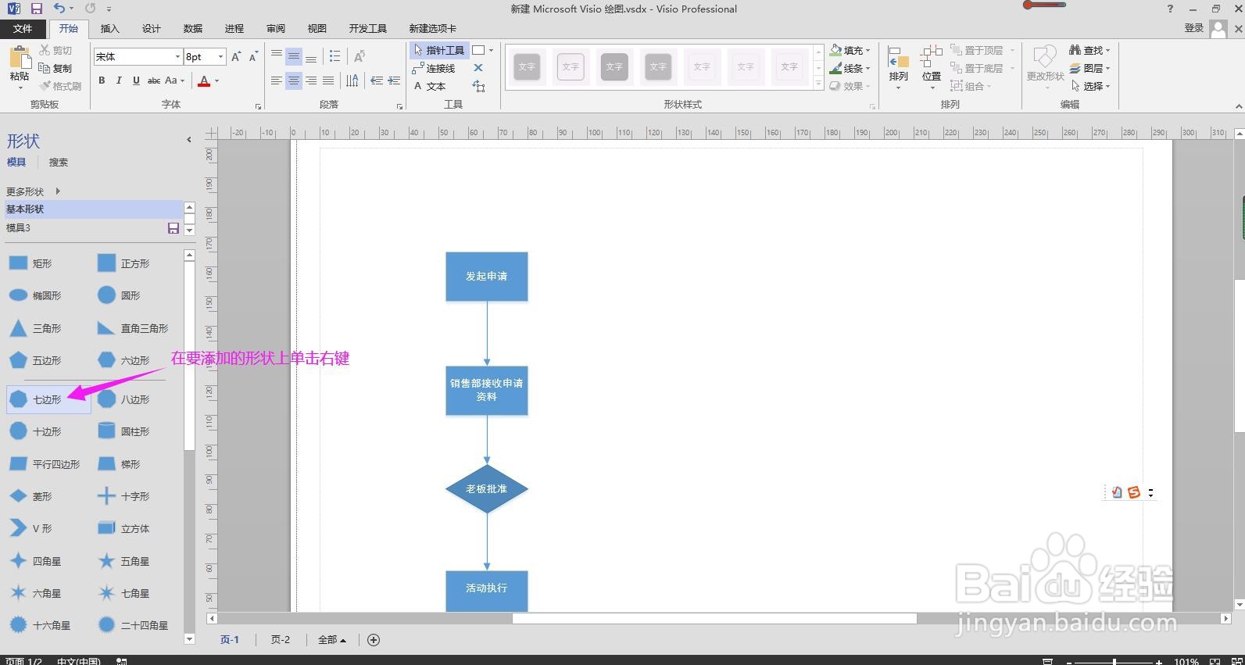Click the Undo arrow in quick access toolbar
The height and width of the screenshot is (665, 1245).
point(59,9)
